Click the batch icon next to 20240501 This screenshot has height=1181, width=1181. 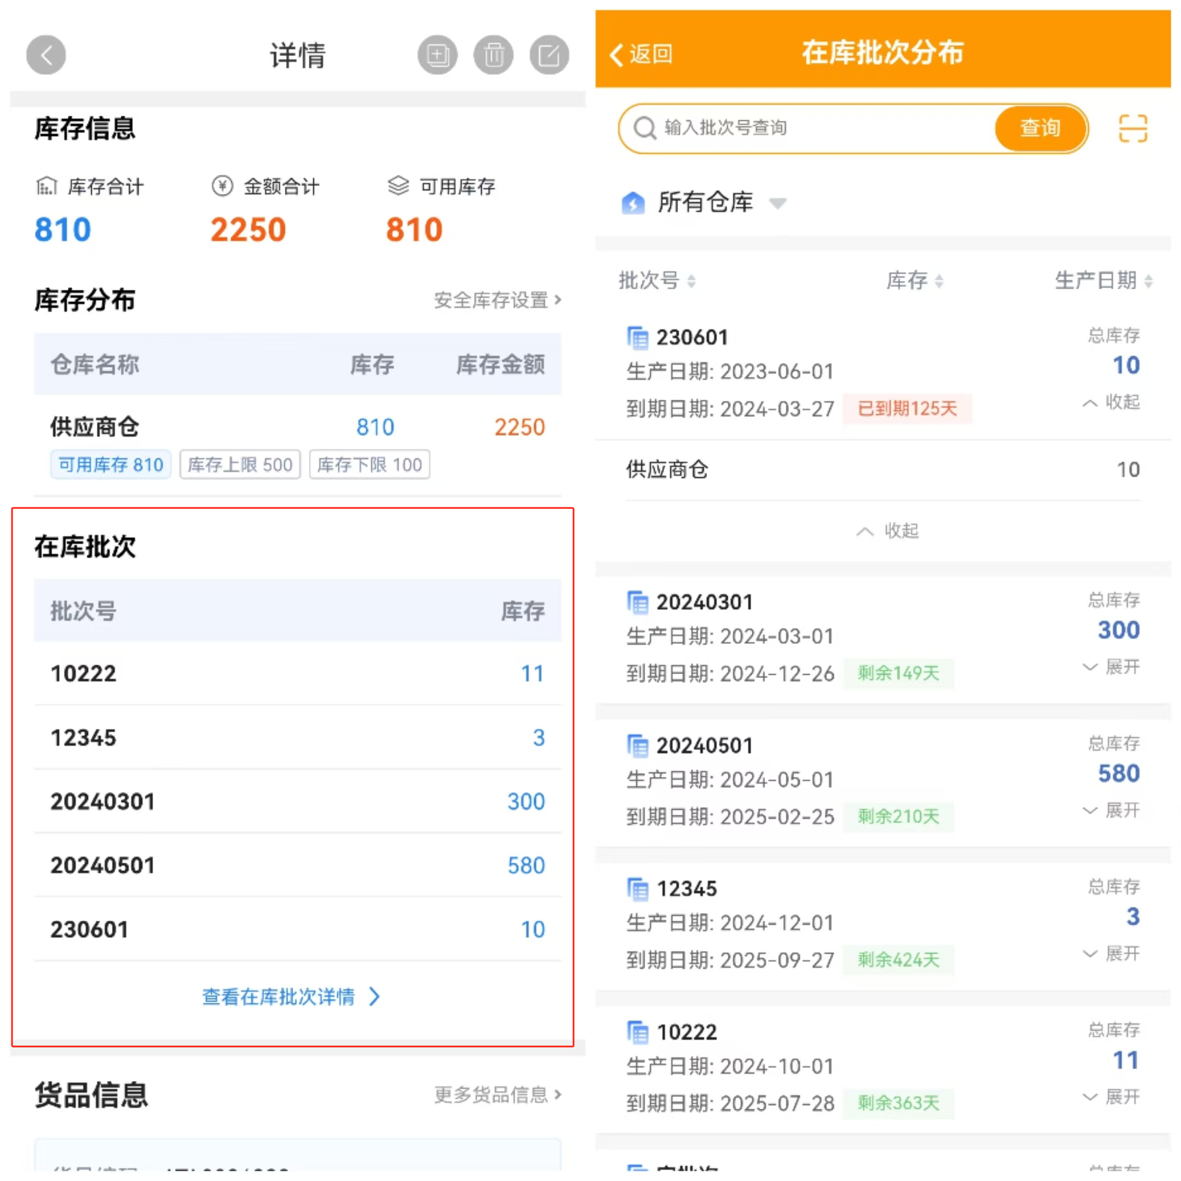click(638, 746)
